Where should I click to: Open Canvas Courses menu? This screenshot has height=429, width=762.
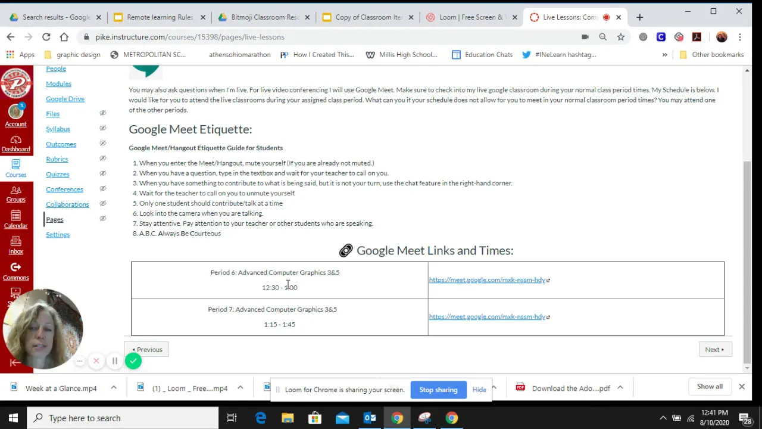tap(16, 169)
